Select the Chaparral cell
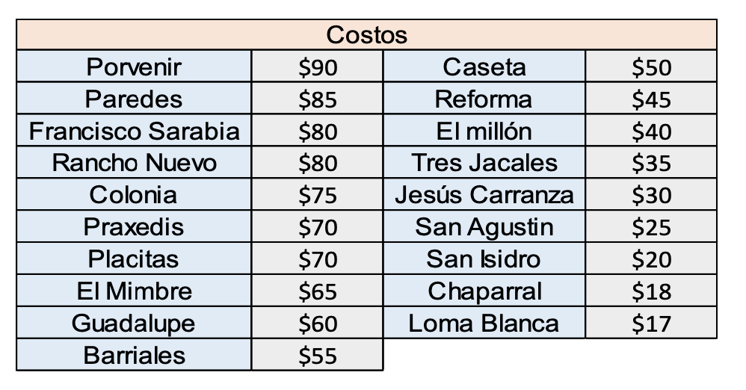This screenshot has width=746, height=390. [484, 291]
